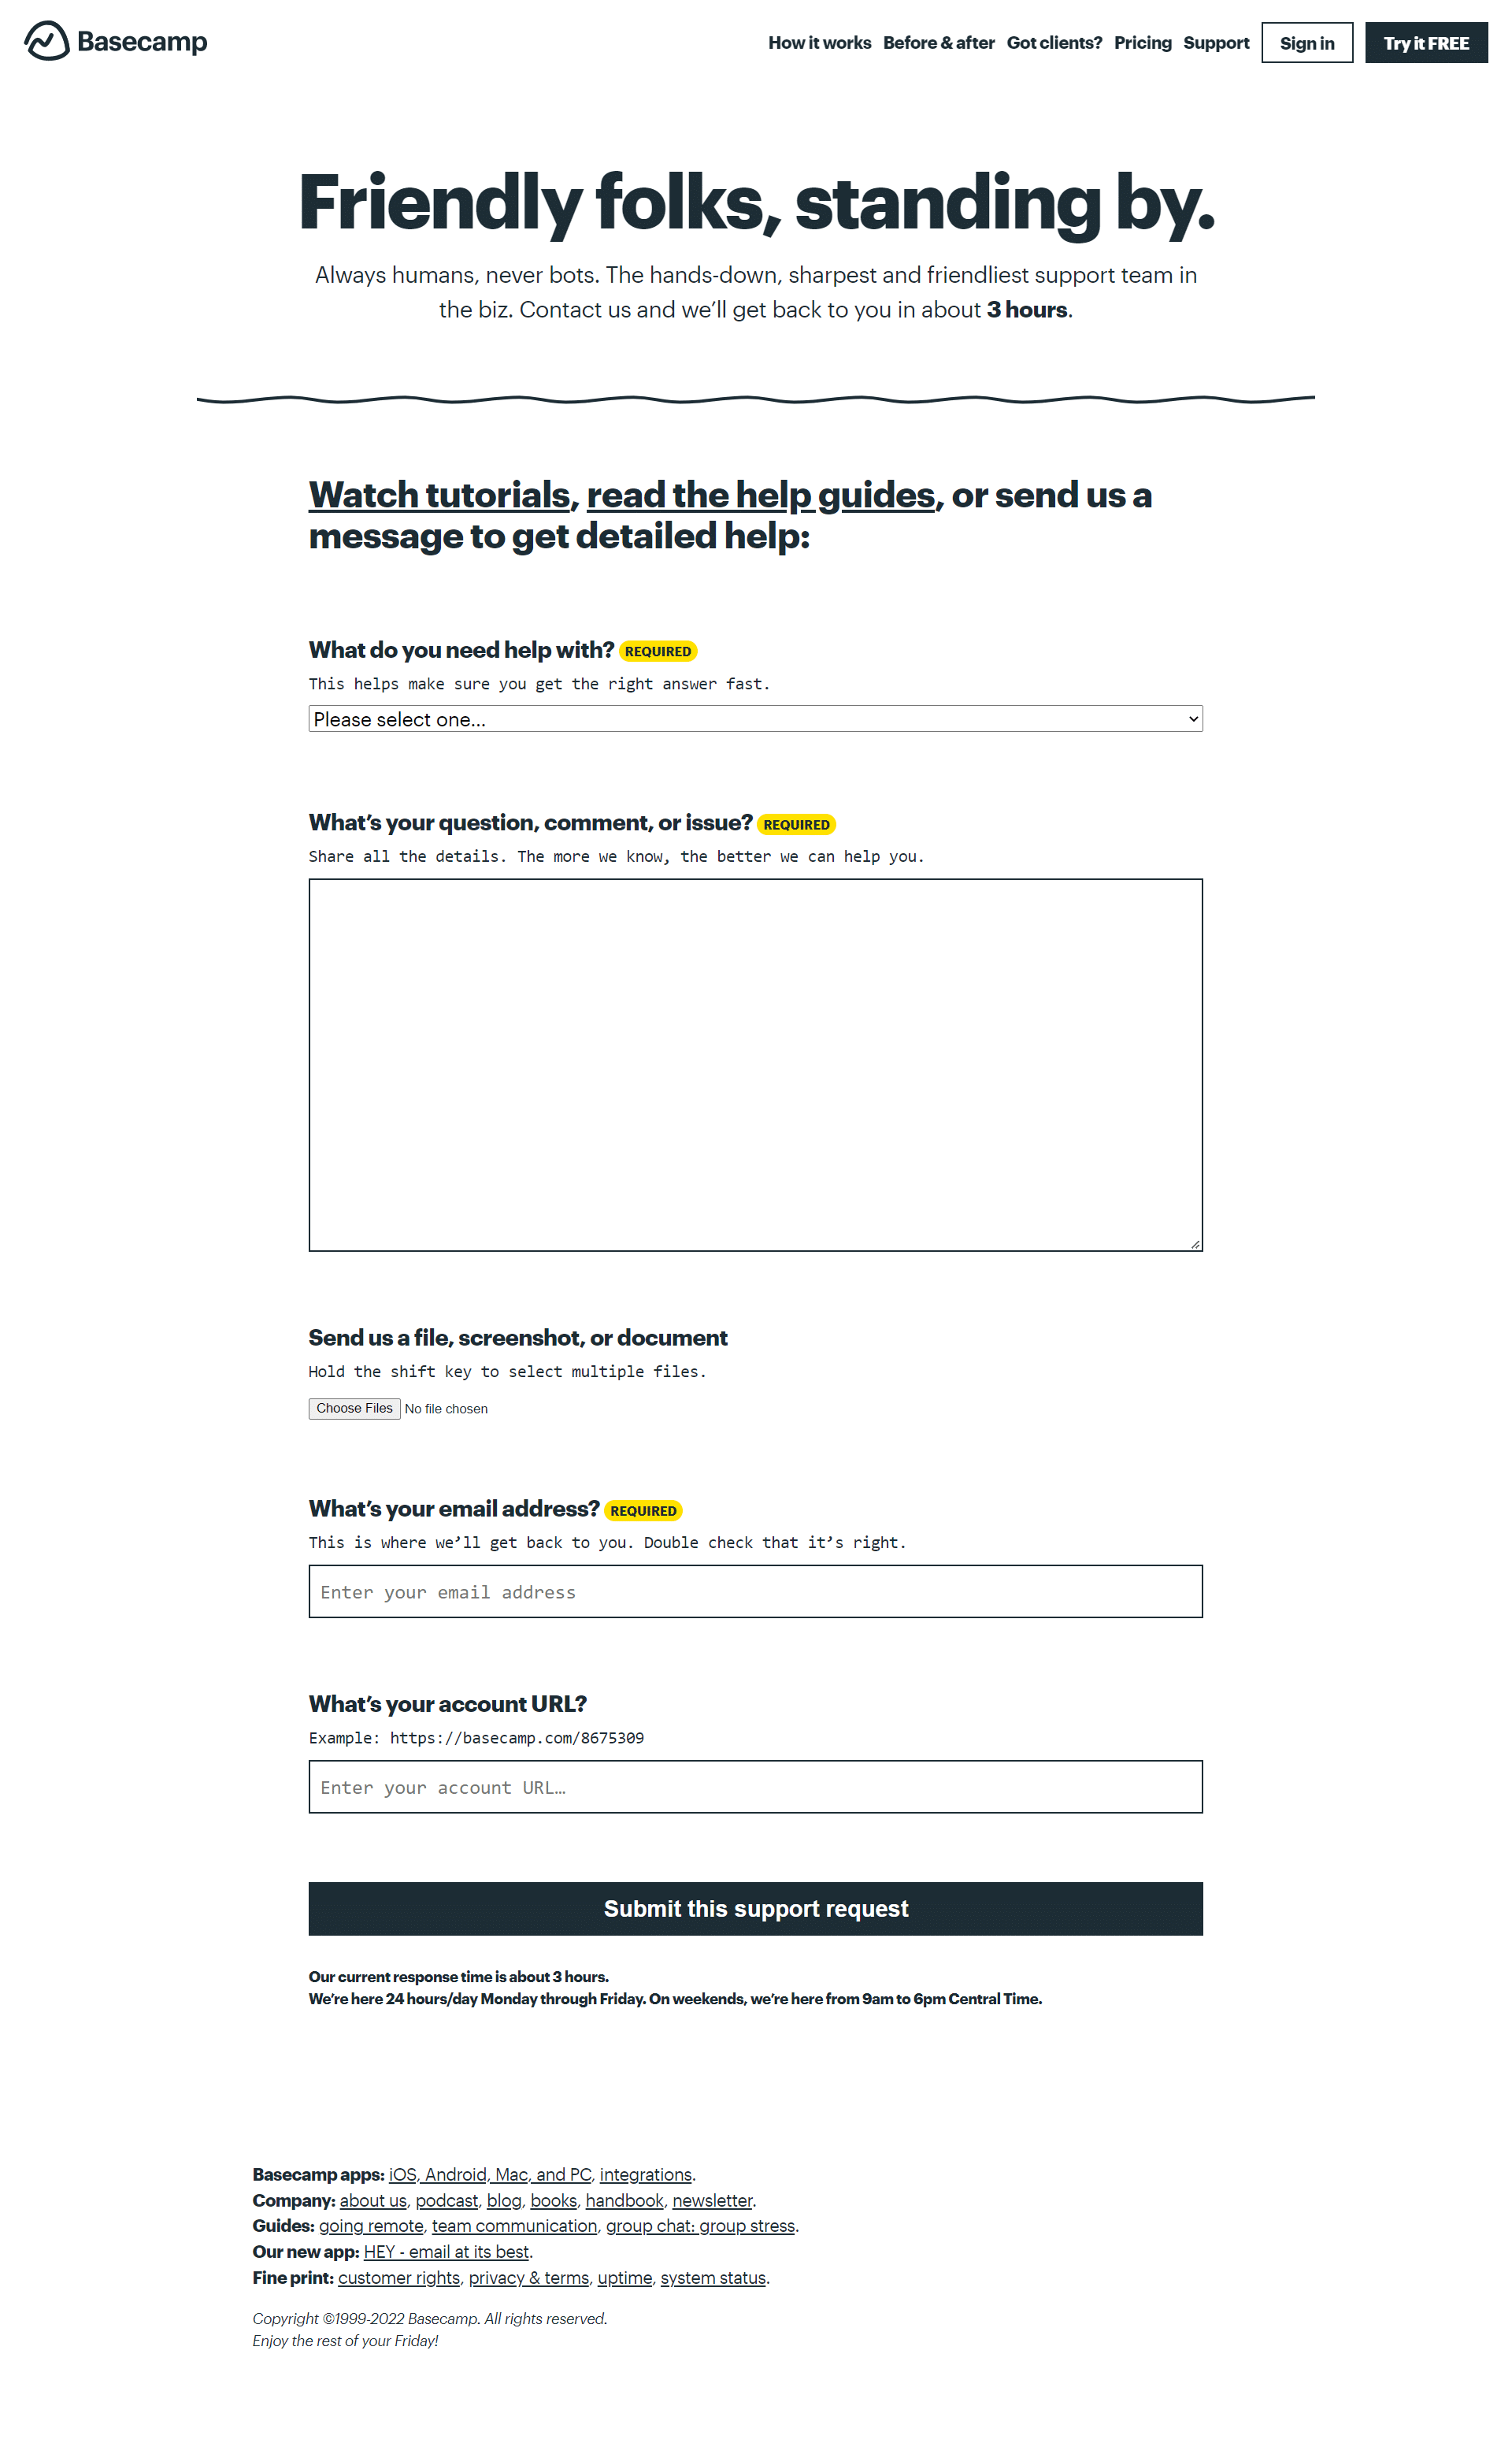Submit the support request form
Viewport: 1512px width, 2458px height.
point(754,1908)
